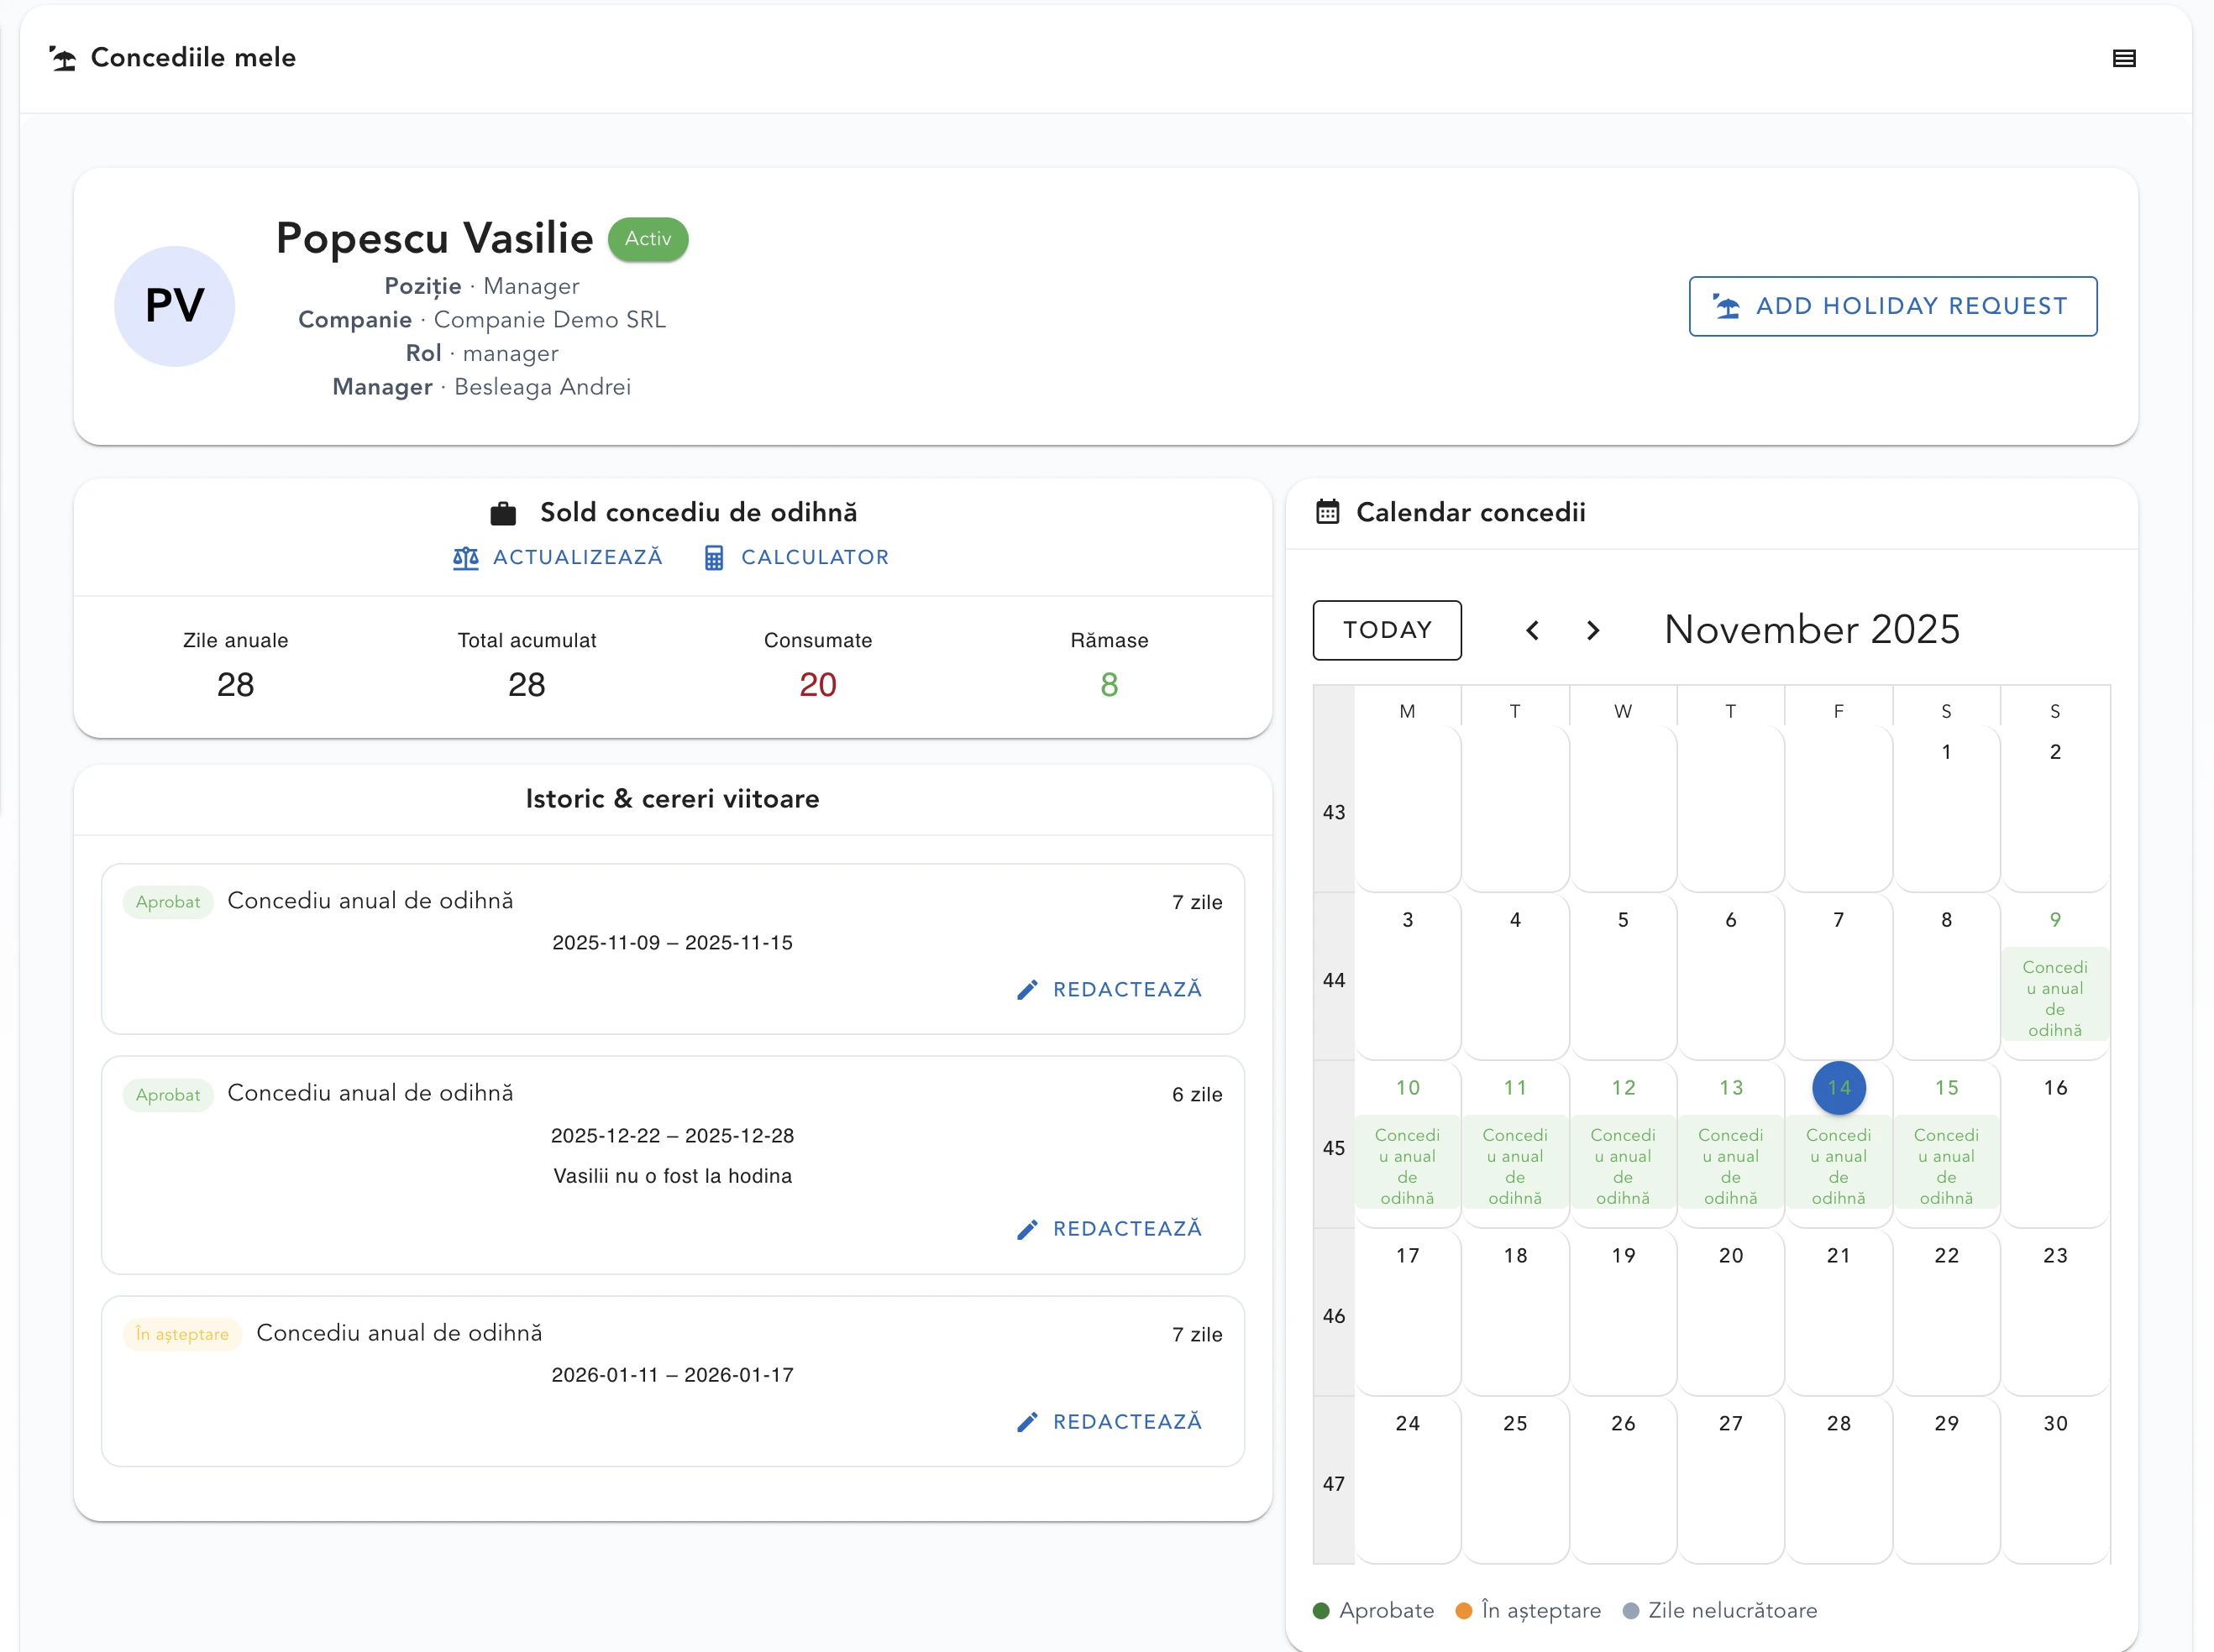The width and height of the screenshot is (2214, 1652).
Task: Select November 24 in calendar
Action: pos(1408,1424)
